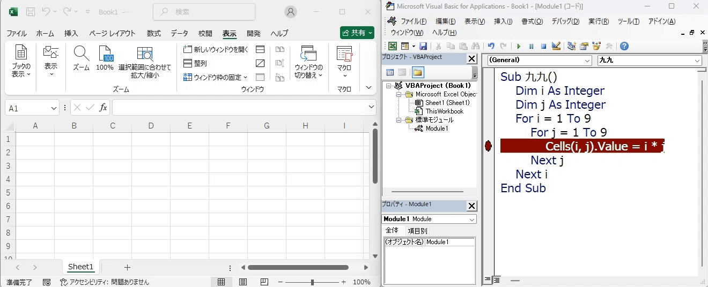Open the 挿入(I) menu in VBA editor

pos(503,21)
